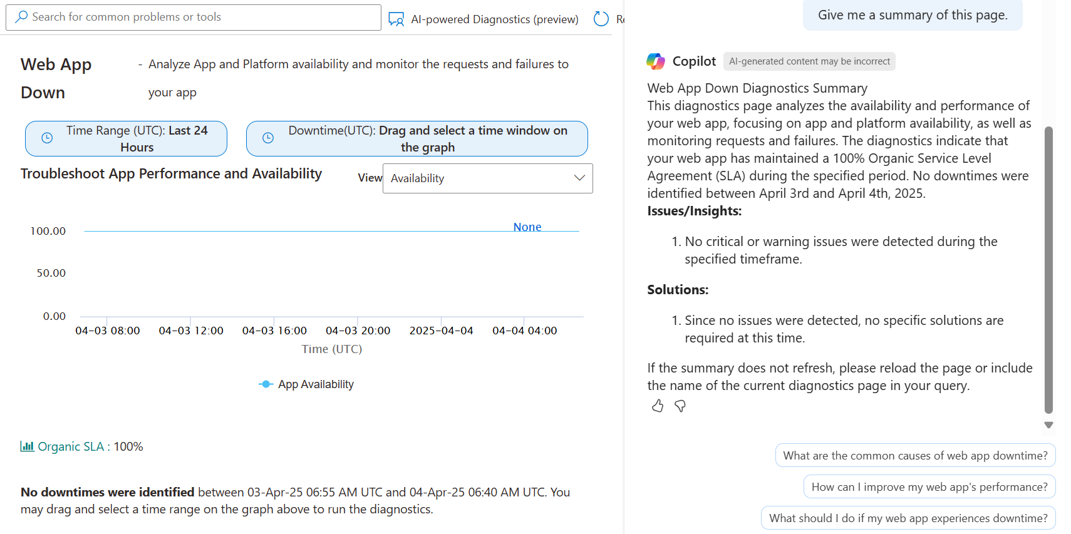The width and height of the screenshot is (1071, 534).
Task: Click the 'Issues/Insights:' heading in Copilot
Action: [695, 211]
